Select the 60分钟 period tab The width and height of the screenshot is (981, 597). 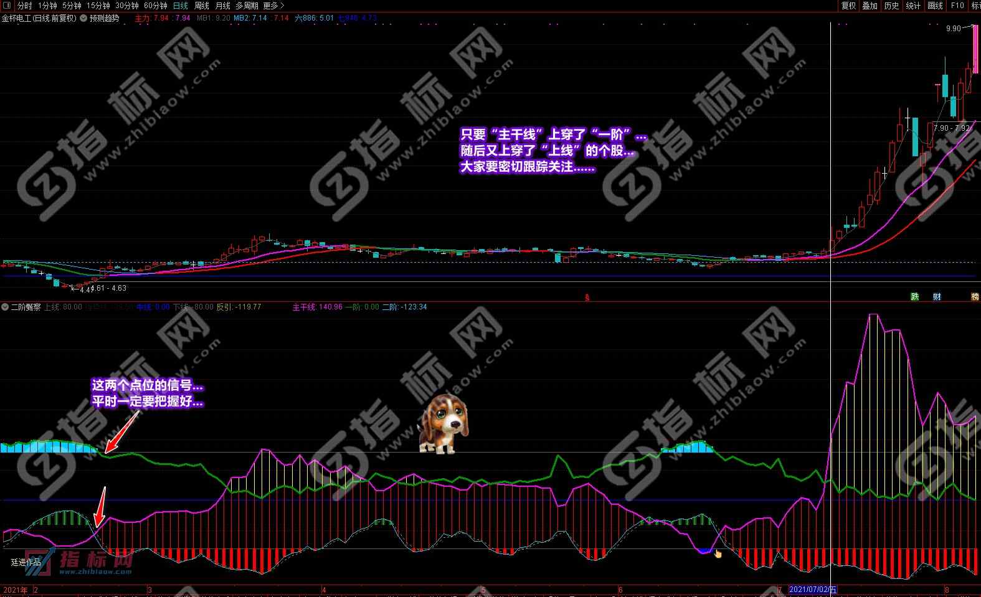[x=156, y=6]
